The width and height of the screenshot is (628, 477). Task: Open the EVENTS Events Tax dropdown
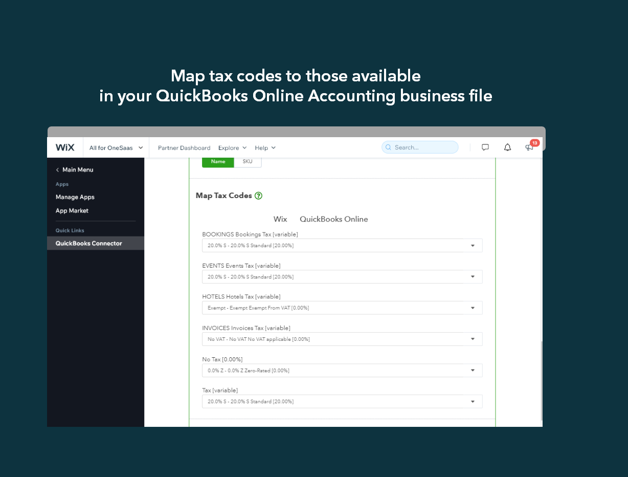click(342, 277)
